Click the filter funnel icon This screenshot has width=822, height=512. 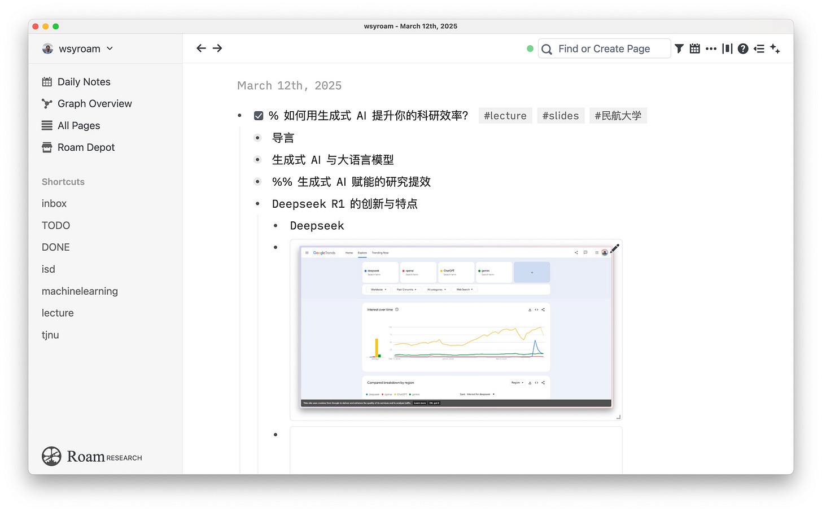679,49
